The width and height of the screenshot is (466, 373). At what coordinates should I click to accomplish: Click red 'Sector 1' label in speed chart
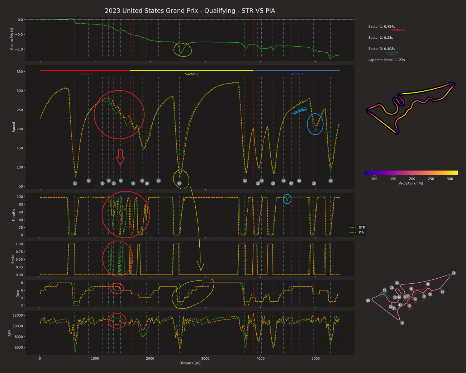point(85,74)
